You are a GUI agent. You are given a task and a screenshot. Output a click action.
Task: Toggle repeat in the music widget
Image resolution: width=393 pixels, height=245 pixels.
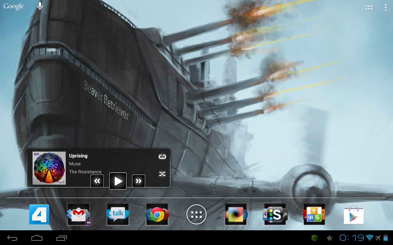(x=162, y=156)
